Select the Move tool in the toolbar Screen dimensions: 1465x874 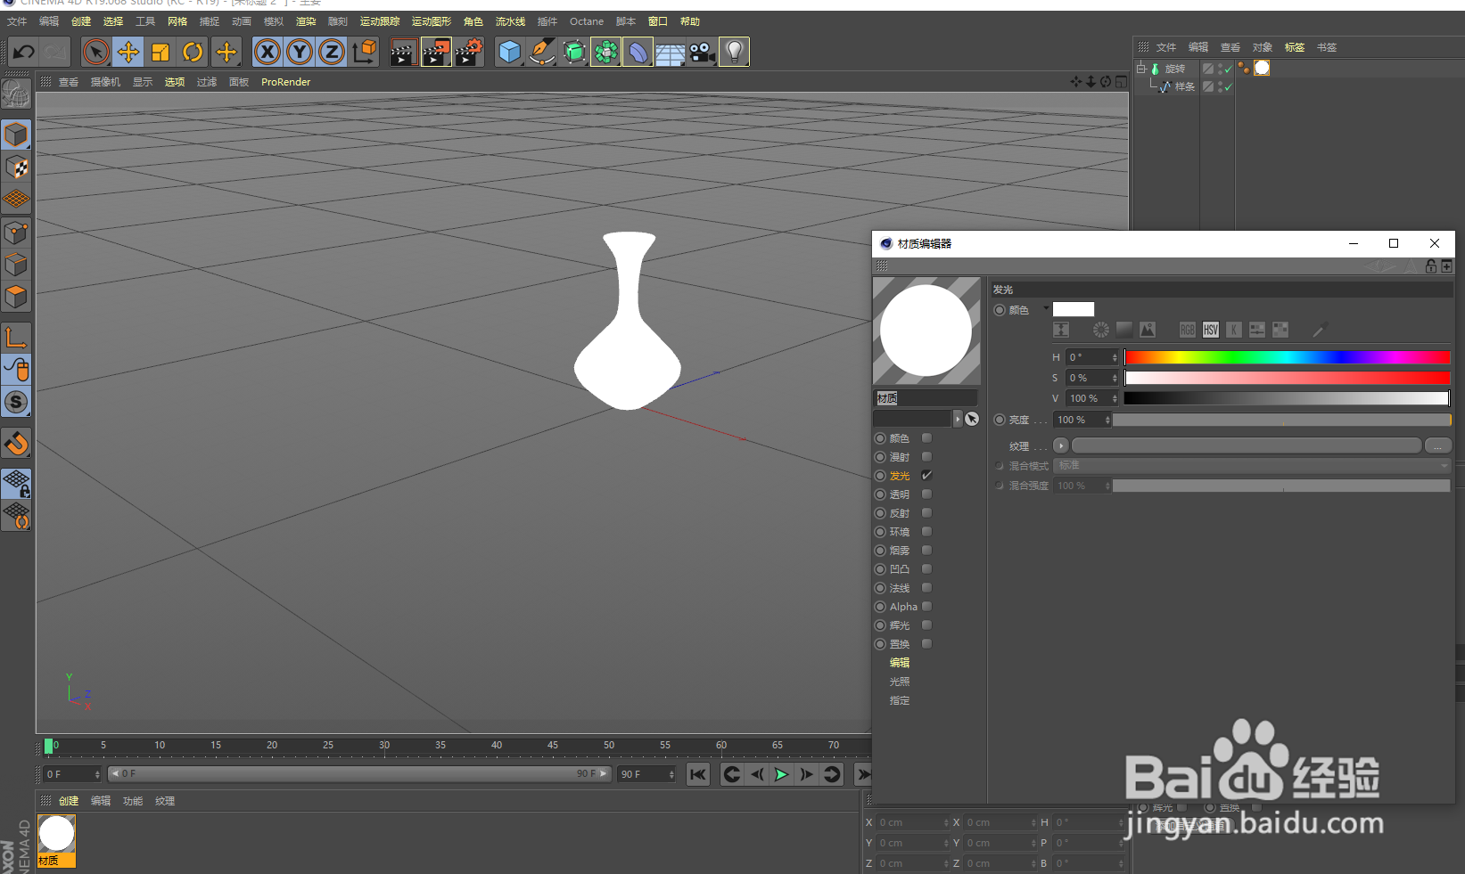[128, 52]
